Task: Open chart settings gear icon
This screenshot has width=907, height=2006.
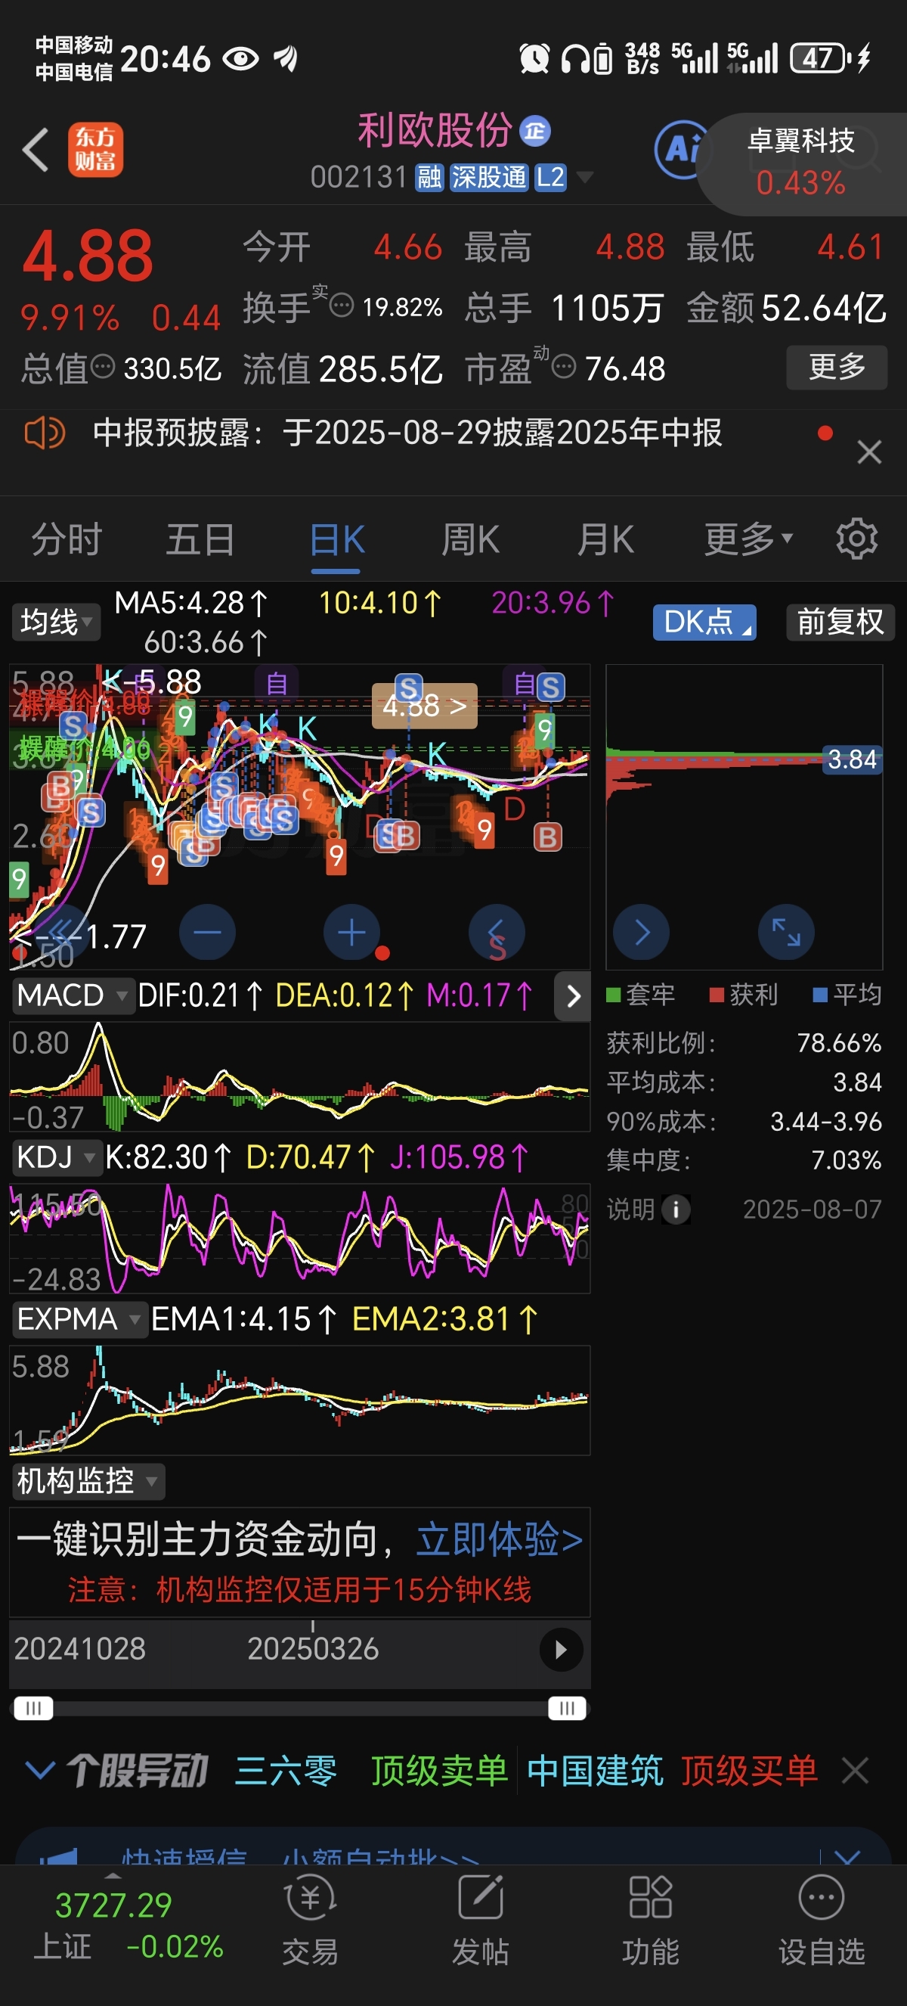Action: pyautogui.click(x=856, y=539)
